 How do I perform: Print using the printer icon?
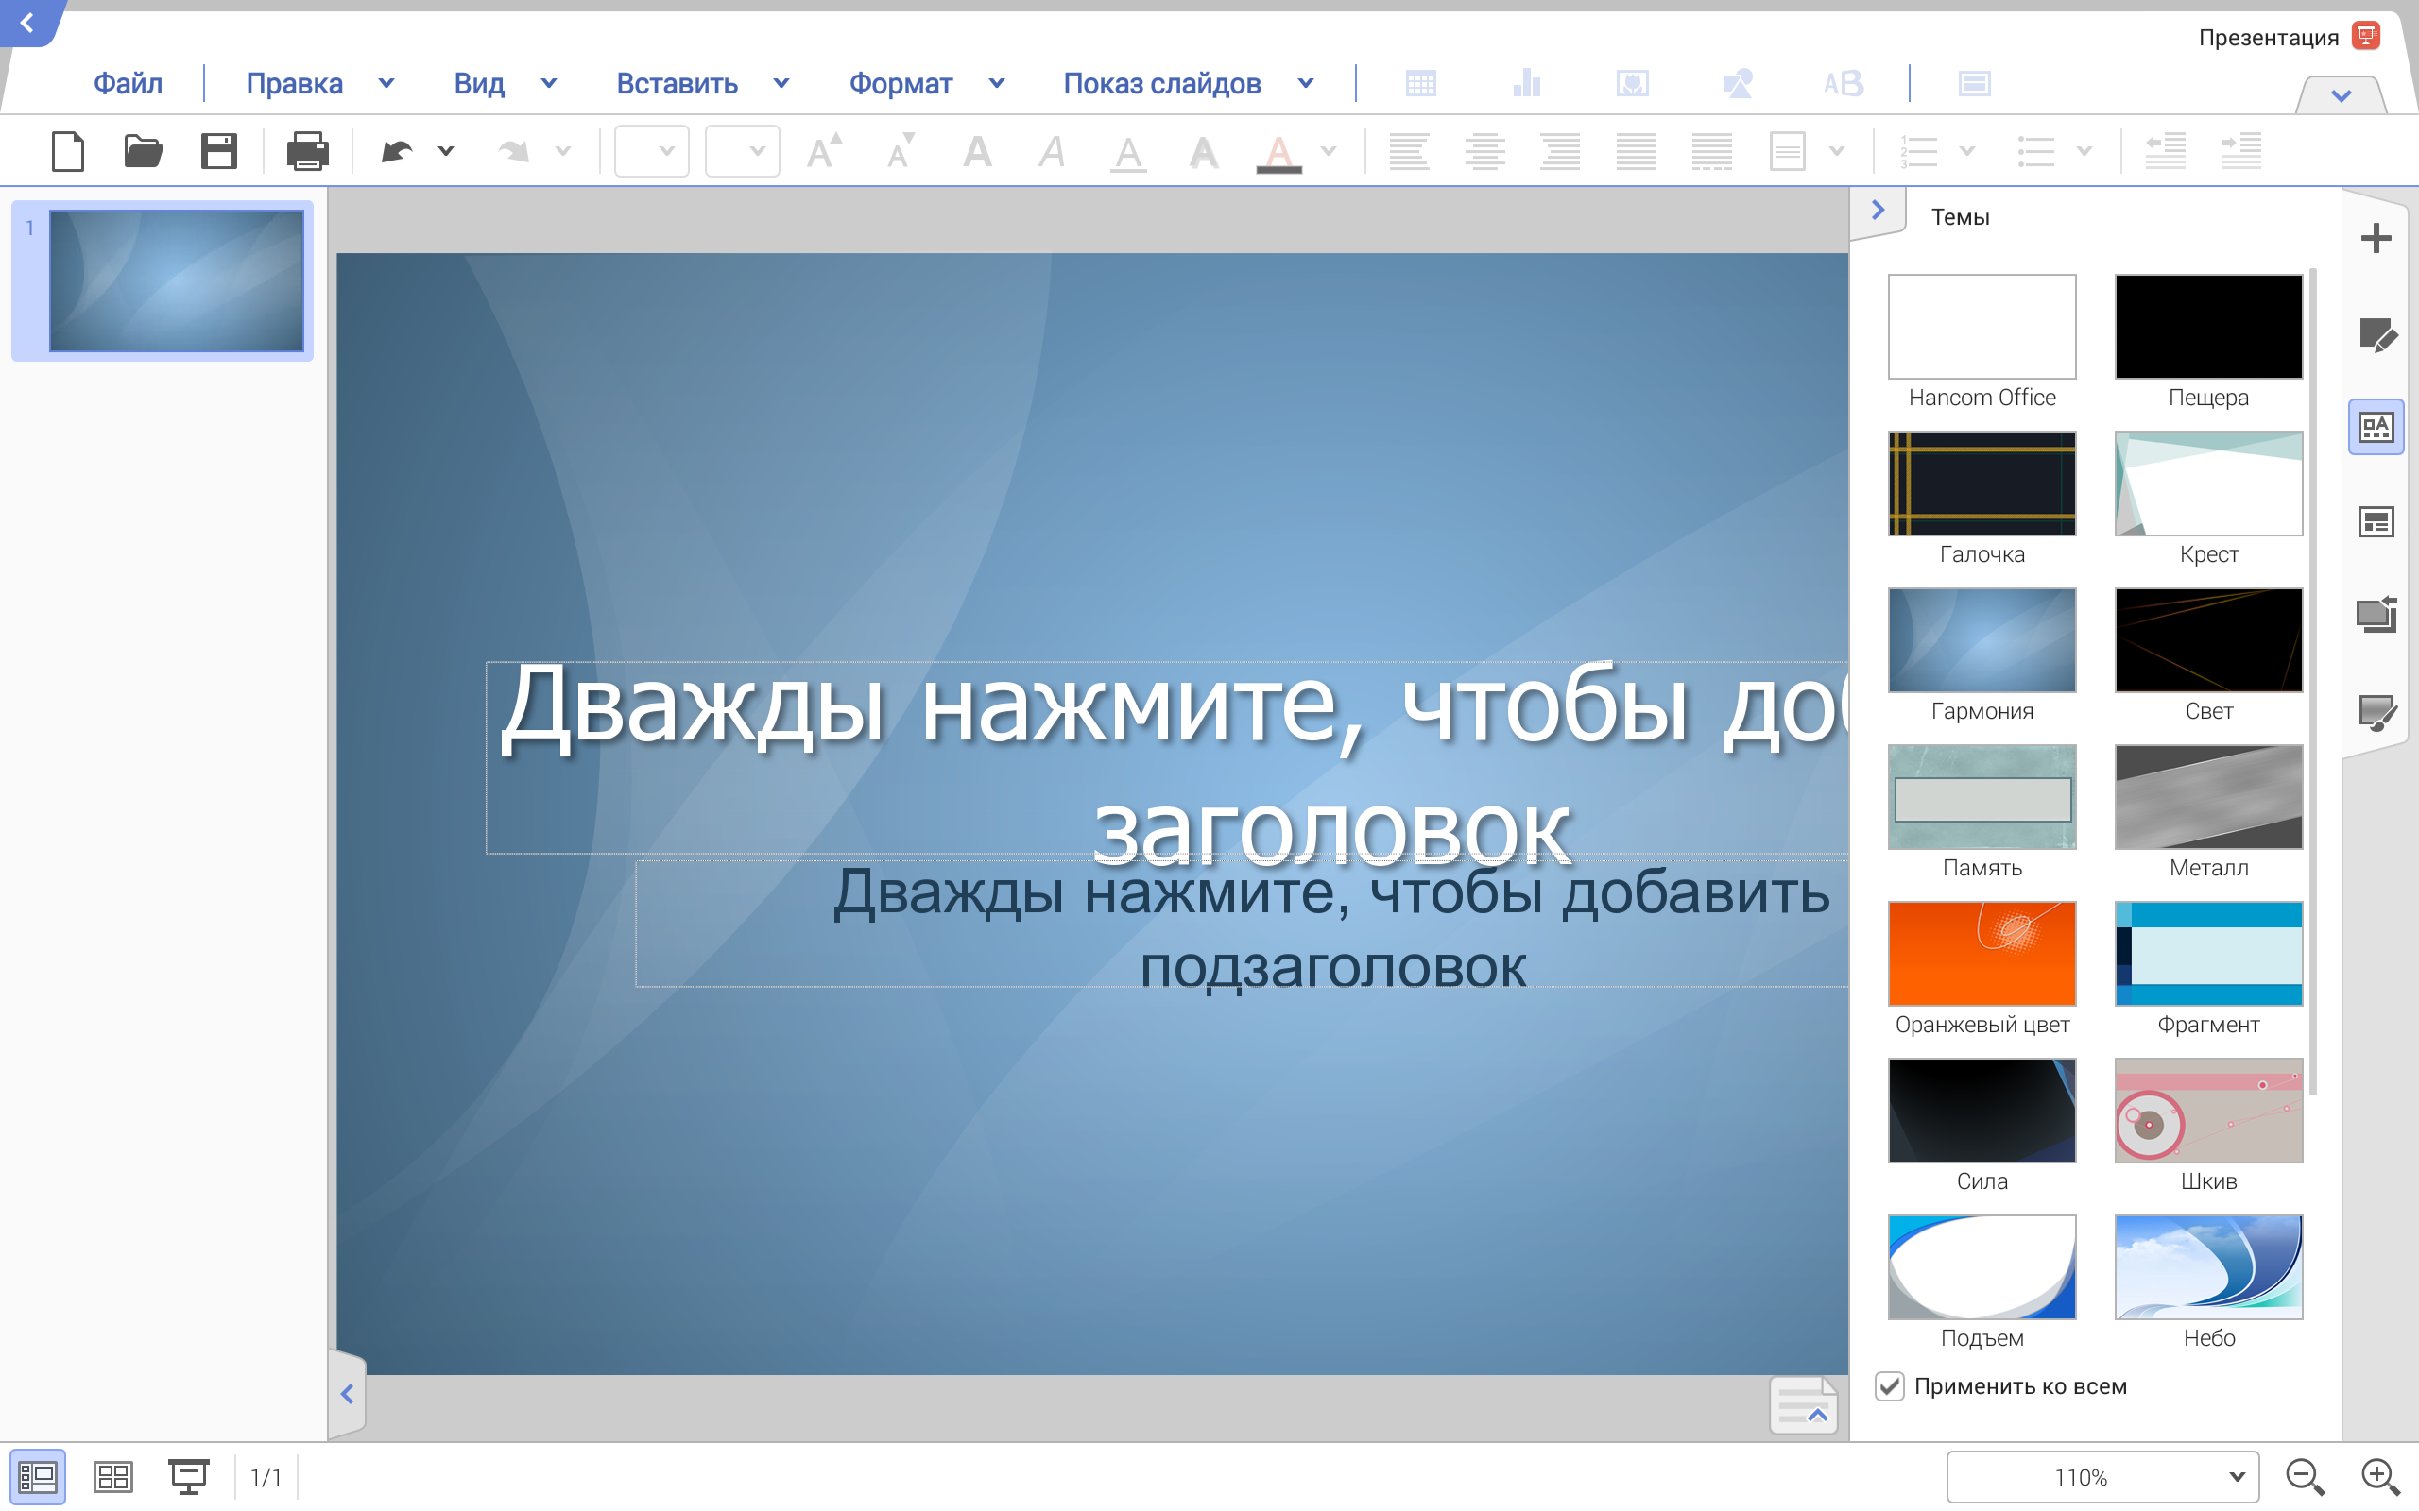pyautogui.click(x=307, y=152)
